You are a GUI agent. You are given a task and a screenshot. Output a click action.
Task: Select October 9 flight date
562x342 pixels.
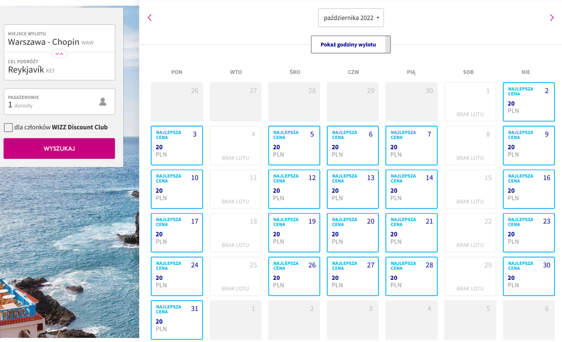pos(529,145)
